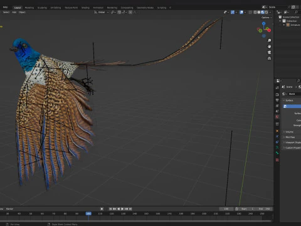
Task: Toggle the auto keying record button
Action: pos(102,209)
